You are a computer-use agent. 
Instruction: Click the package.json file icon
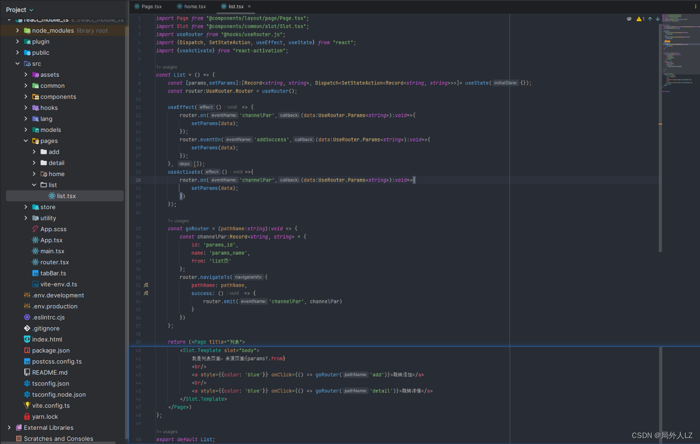pyautogui.click(x=27, y=350)
